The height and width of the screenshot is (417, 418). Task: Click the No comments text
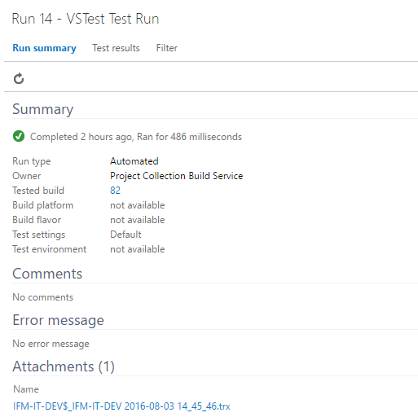(43, 297)
